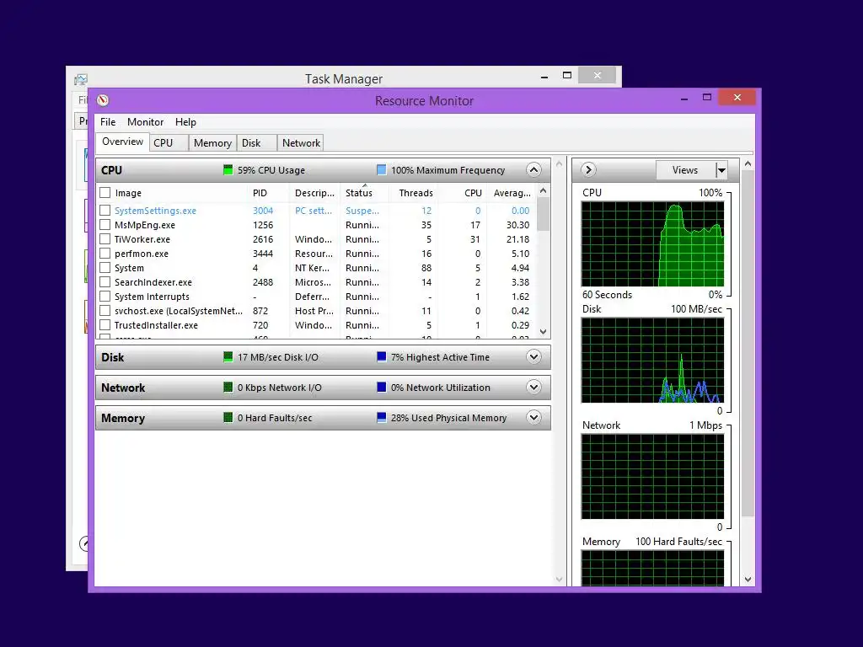The image size is (863, 647).
Task: Expand the Network section chevron
Action: click(533, 387)
